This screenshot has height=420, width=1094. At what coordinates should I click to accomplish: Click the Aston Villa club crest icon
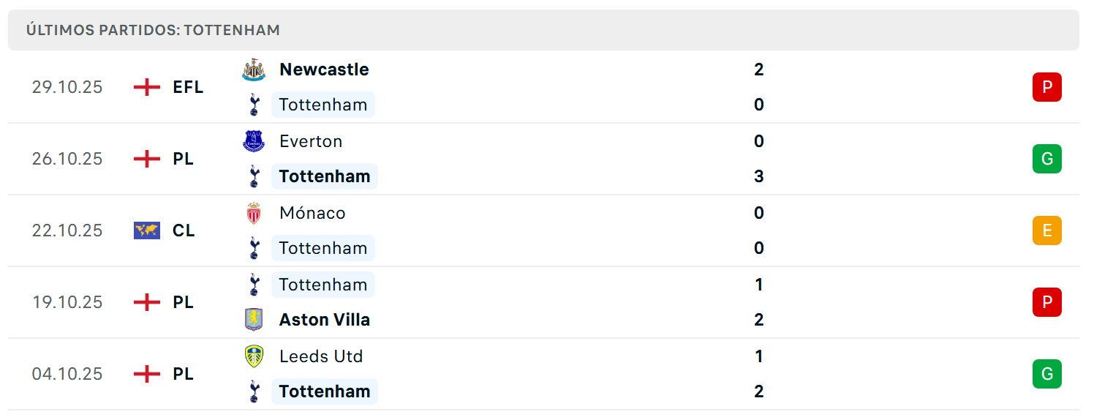tap(254, 320)
